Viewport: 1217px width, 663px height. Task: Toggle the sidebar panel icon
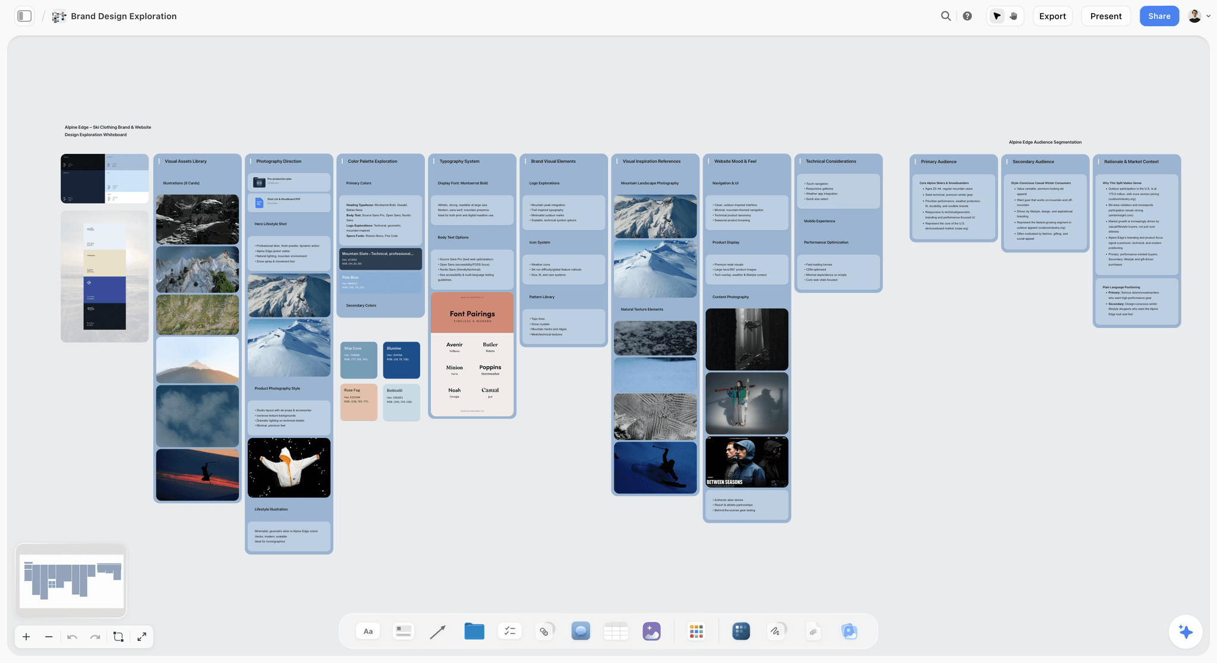point(24,16)
